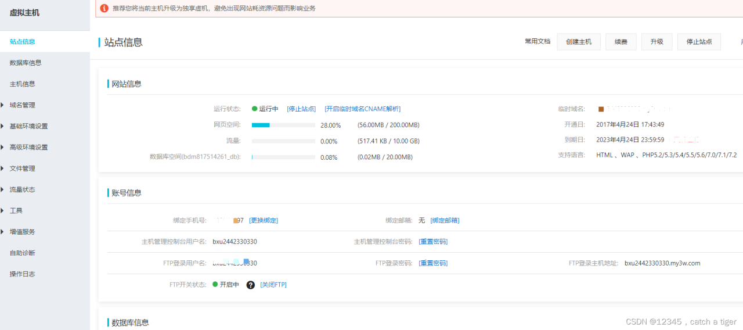Expand 域名管理 in the sidebar

[x=22, y=105]
